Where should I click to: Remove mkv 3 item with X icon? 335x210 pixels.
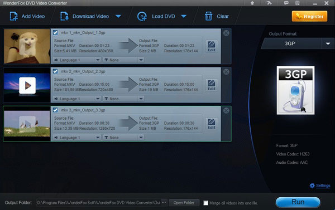226,110
